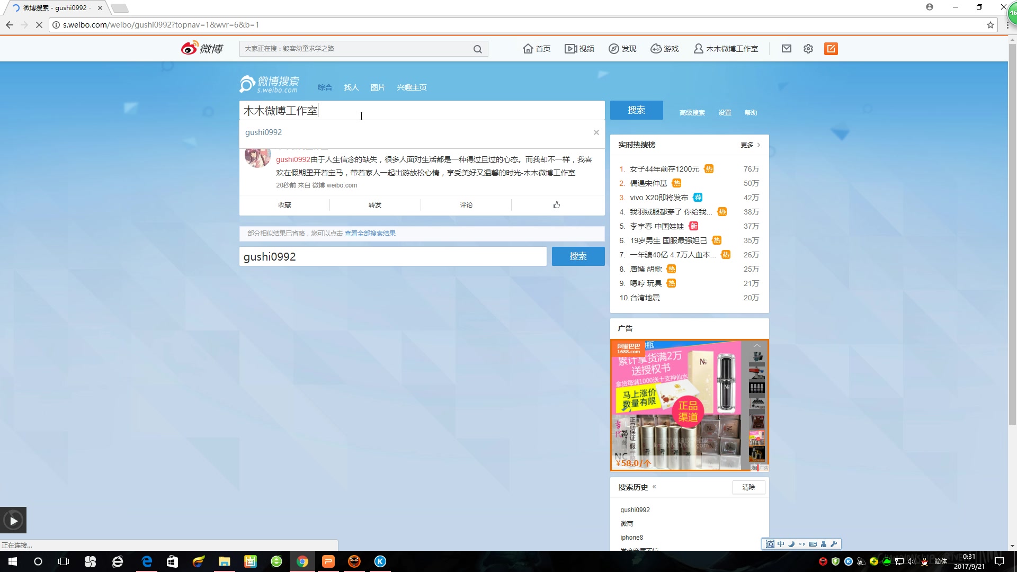Viewport: 1017px width, 572px height.
Task: Open the Weibo search site logo
Action: (270, 84)
